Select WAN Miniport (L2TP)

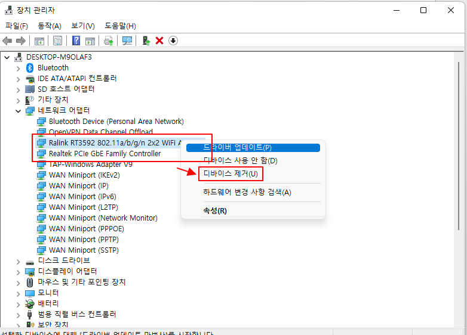tap(84, 207)
